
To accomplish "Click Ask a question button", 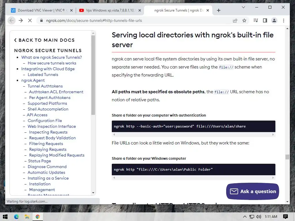I will [x=252, y=191].
